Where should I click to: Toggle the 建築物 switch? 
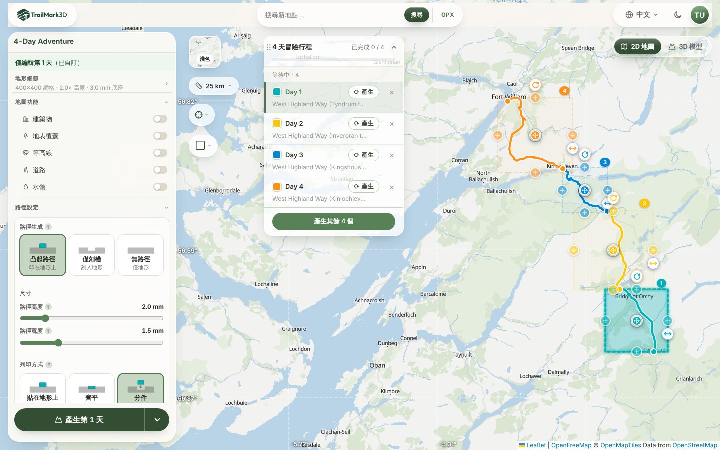pos(160,119)
